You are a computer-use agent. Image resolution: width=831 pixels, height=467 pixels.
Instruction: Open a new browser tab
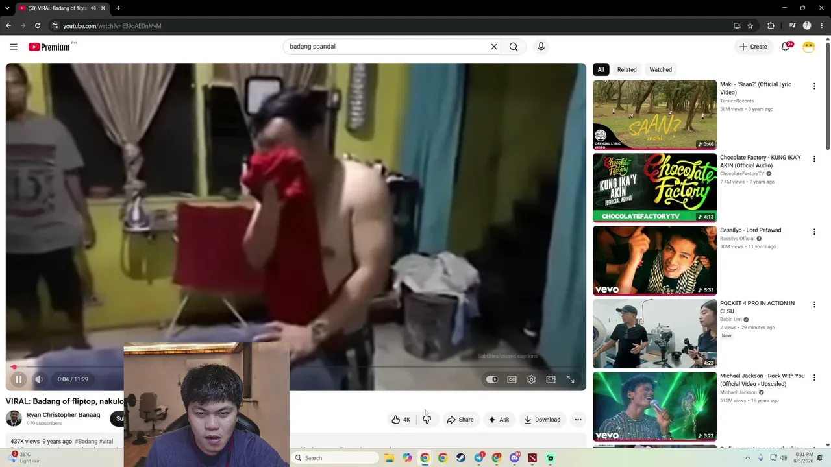(118, 8)
